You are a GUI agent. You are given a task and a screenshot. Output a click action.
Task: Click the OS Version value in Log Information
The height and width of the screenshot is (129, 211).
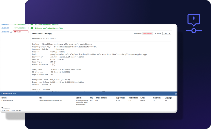tap(154, 100)
